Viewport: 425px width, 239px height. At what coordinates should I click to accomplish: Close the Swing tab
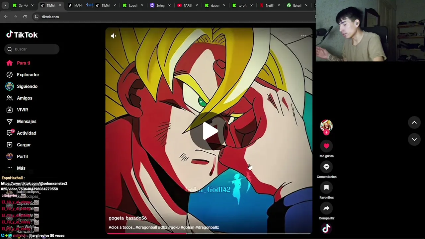pos(170,5)
